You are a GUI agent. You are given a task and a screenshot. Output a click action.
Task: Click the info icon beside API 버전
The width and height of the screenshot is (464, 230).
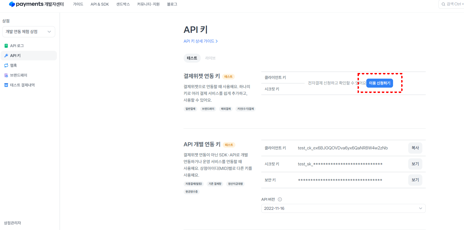(280, 199)
